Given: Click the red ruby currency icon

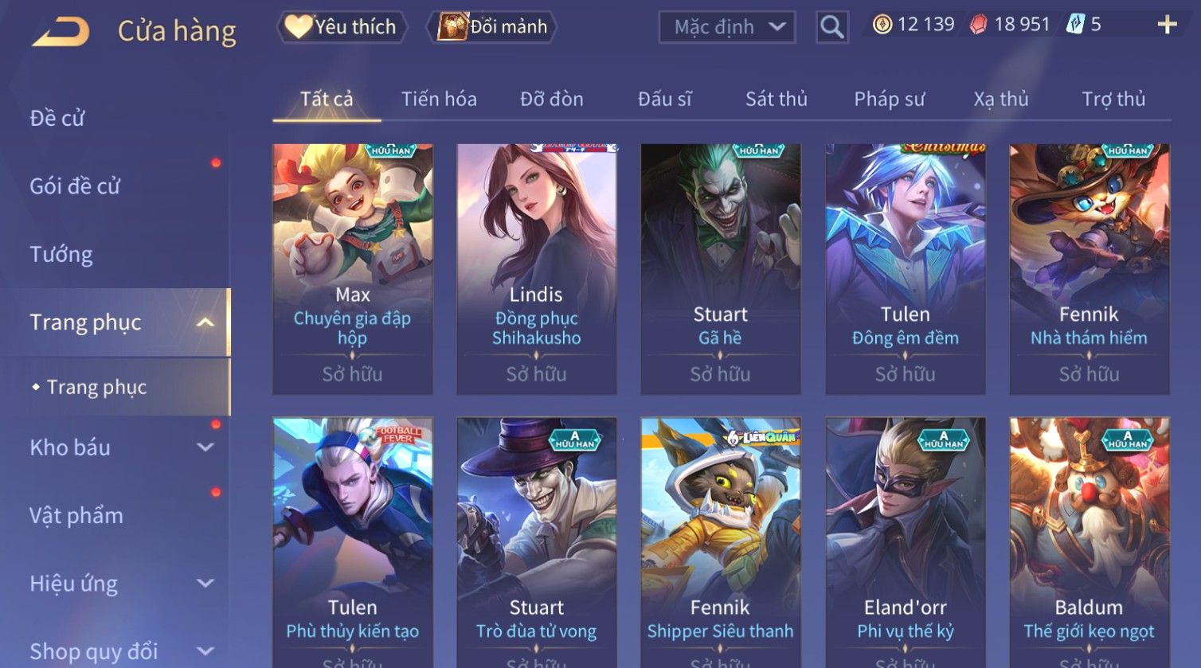Looking at the screenshot, I should 978,25.
